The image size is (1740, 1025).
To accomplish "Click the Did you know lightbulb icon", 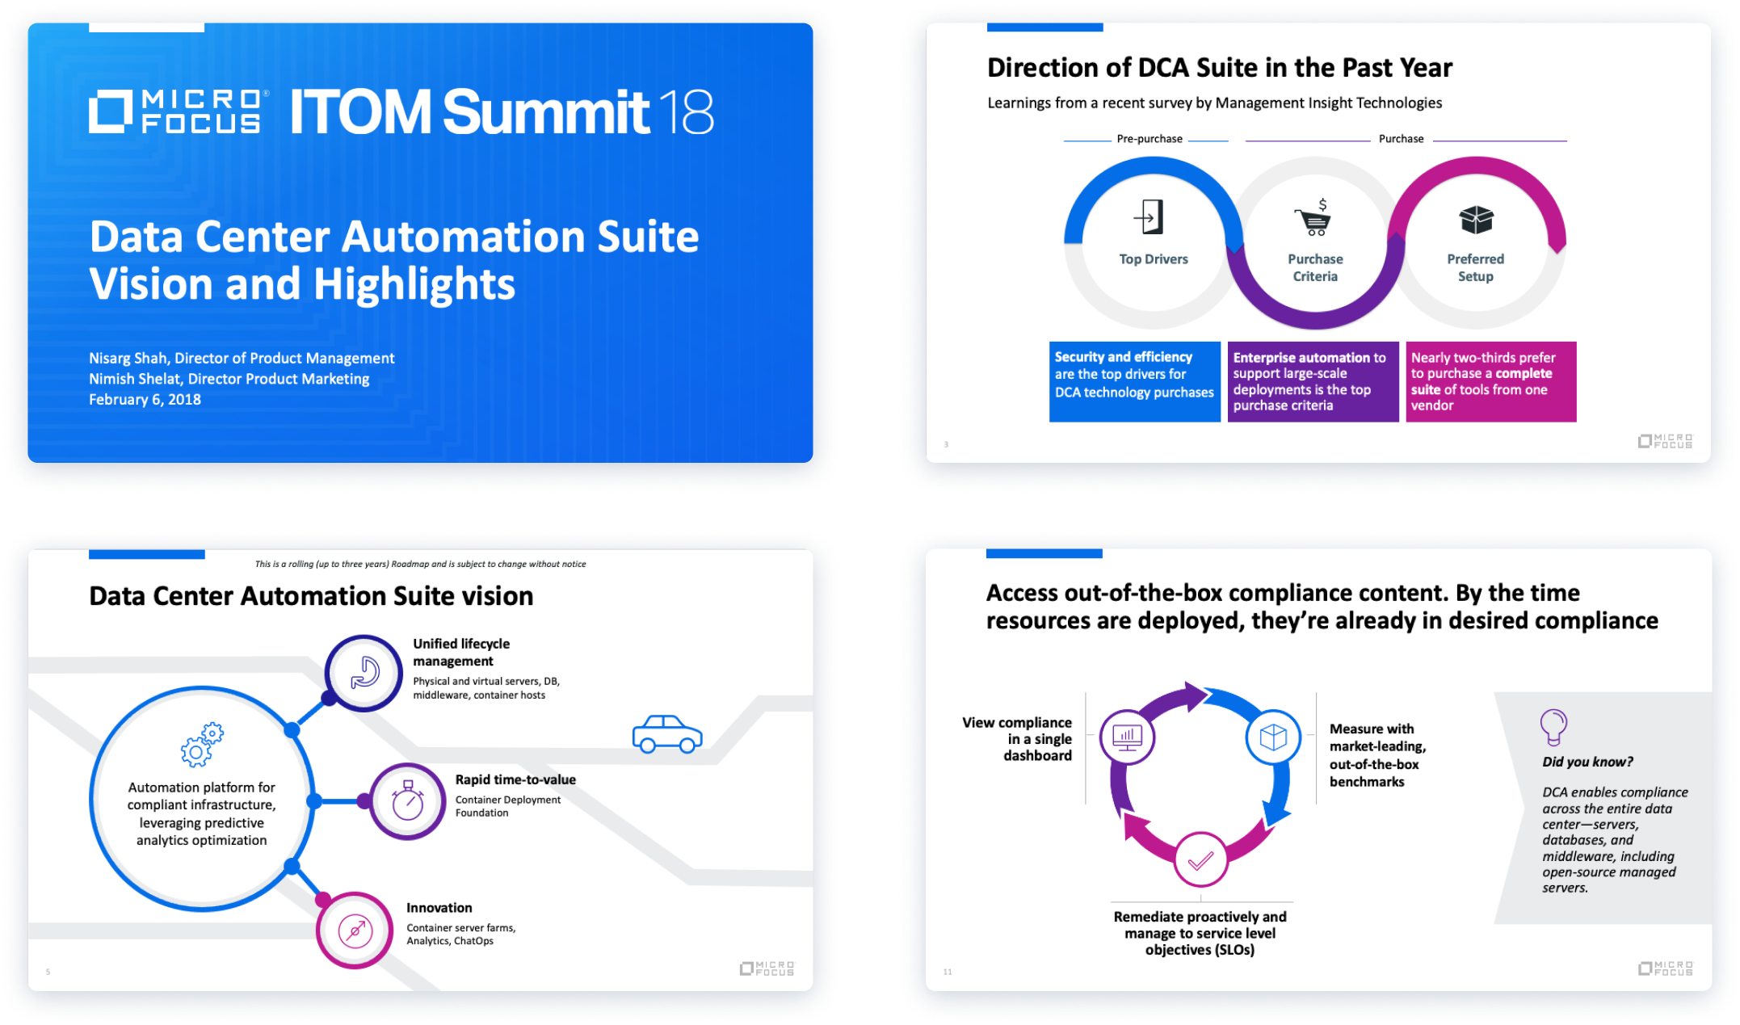I will [1553, 727].
